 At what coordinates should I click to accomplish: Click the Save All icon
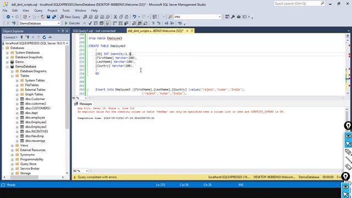pyautogui.click(x=54, y=17)
